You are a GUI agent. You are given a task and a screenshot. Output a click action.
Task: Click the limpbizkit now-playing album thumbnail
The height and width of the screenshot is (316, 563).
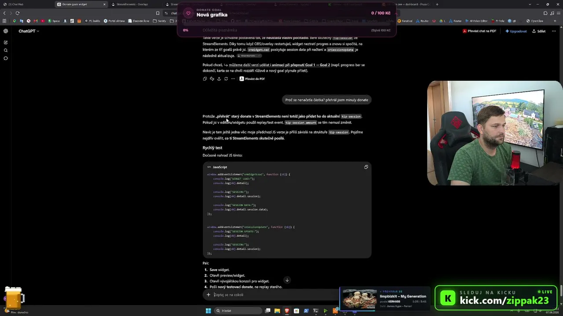(360, 298)
